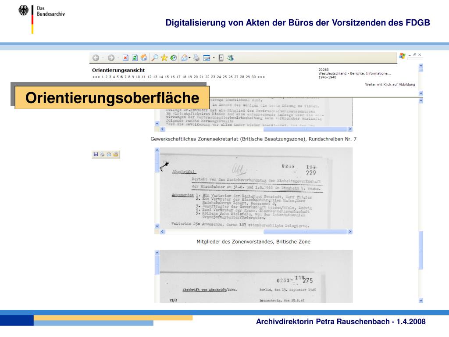Click header frame scrollbar down arrow
This screenshot has height=337, width=449.
(x=420, y=93)
